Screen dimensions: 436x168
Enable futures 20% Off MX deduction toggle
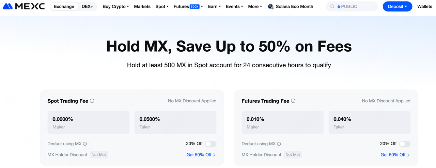(405, 144)
